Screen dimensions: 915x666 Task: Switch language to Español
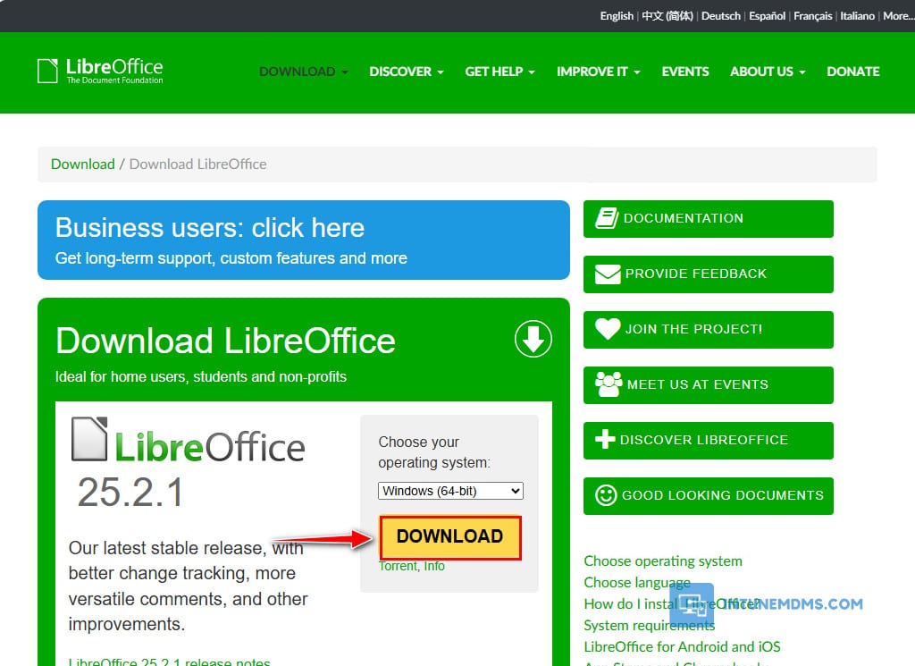(767, 16)
